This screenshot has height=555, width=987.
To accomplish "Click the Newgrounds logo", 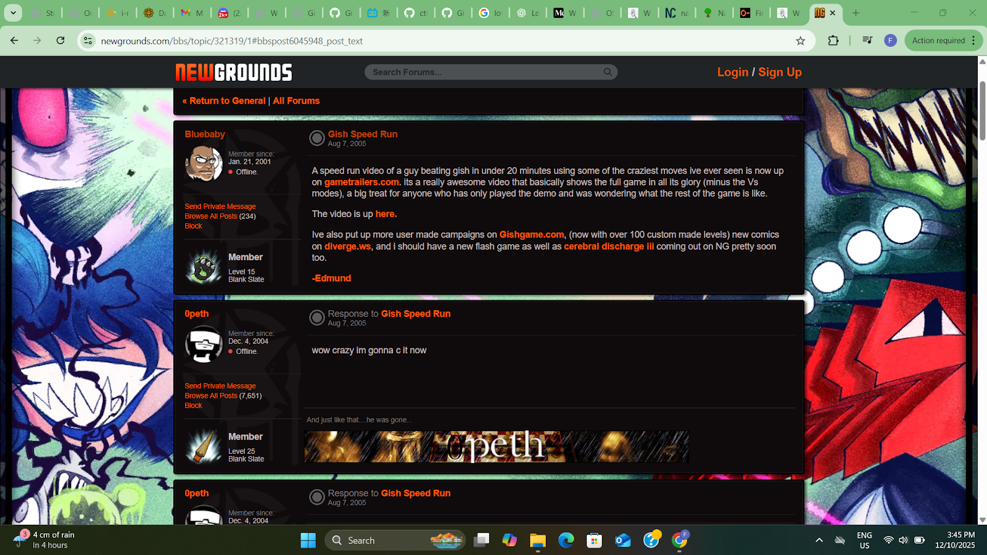I will pyautogui.click(x=234, y=72).
